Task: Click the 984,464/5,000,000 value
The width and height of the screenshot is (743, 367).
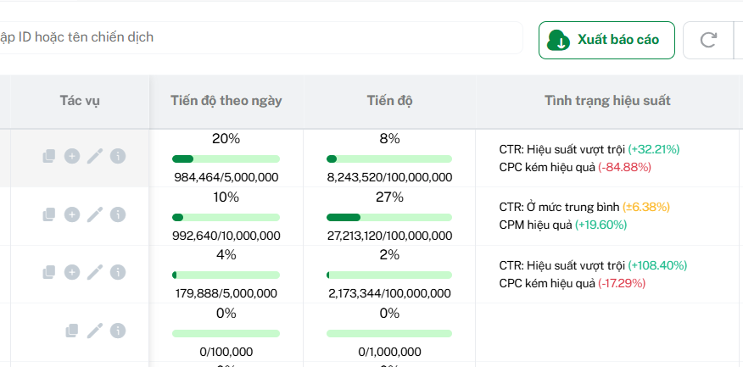Action: 226,178
